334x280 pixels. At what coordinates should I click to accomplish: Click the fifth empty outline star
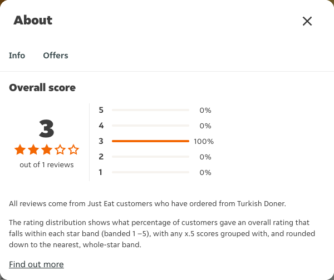pos(73,149)
